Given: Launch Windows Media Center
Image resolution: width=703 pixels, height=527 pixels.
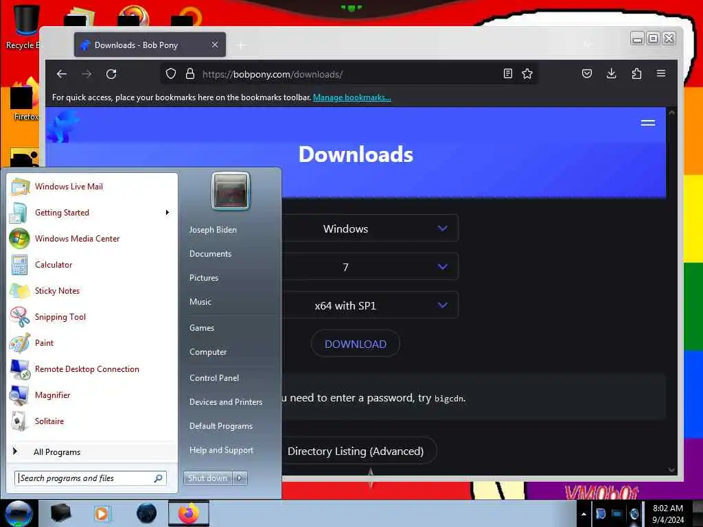Looking at the screenshot, I should [x=93, y=238].
